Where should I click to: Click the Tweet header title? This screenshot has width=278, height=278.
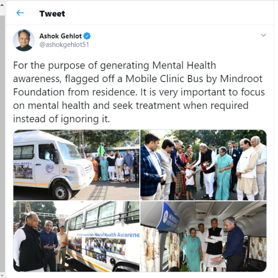[x=52, y=13]
